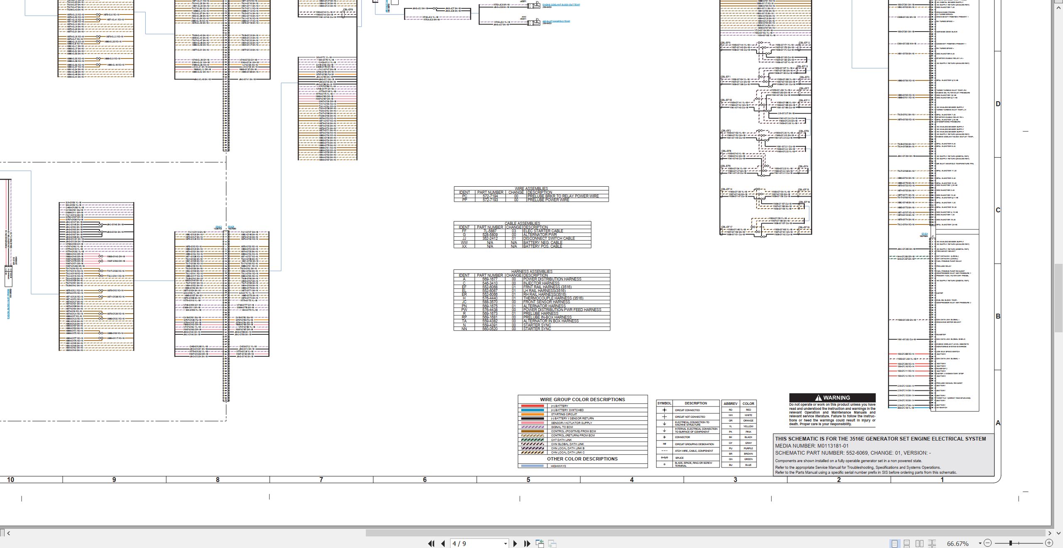Jump to the last page
Screen dimensions: 1063x548
coord(527,543)
